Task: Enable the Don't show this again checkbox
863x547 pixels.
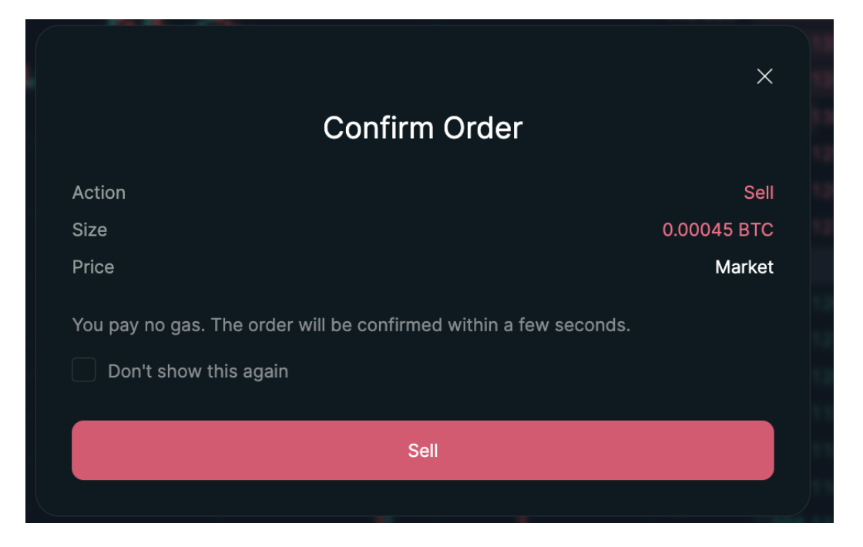Action: pyautogui.click(x=84, y=371)
